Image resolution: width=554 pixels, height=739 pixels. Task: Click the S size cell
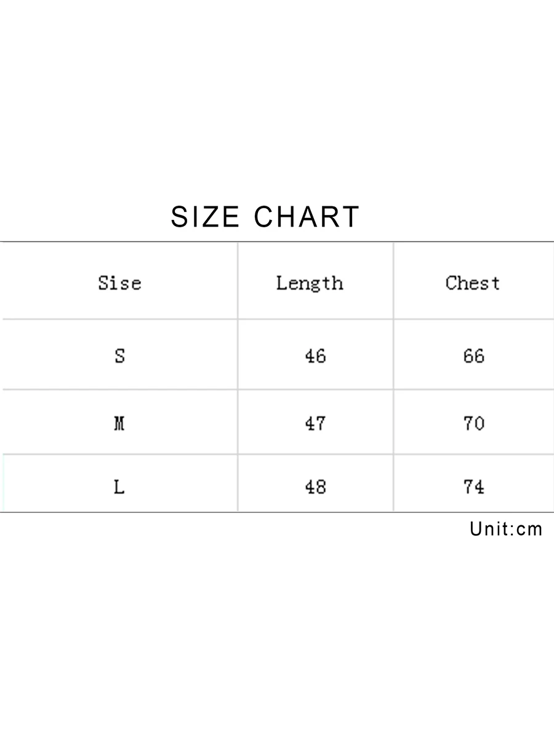pos(119,356)
